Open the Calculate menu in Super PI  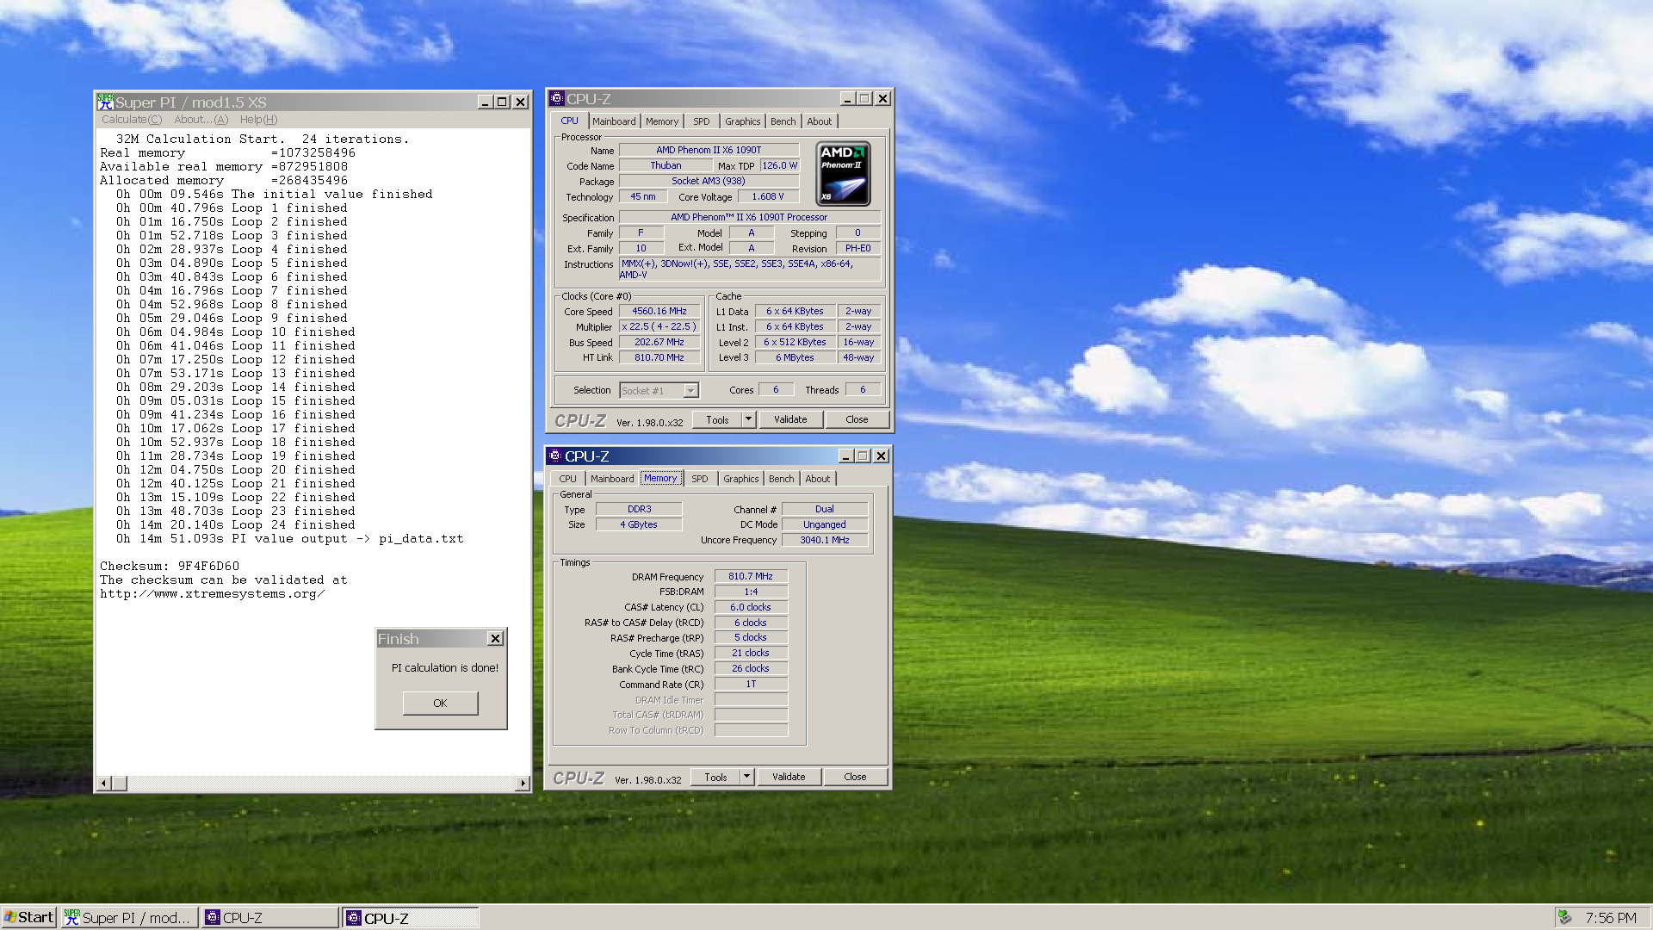coord(132,120)
